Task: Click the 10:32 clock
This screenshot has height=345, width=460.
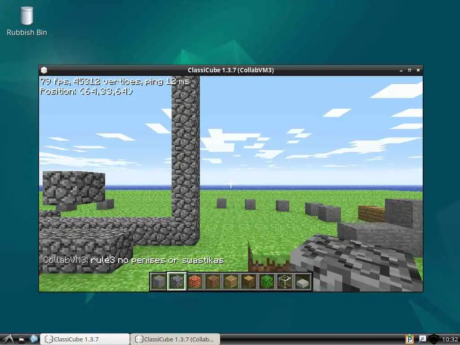Action: click(x=450, y=340)
